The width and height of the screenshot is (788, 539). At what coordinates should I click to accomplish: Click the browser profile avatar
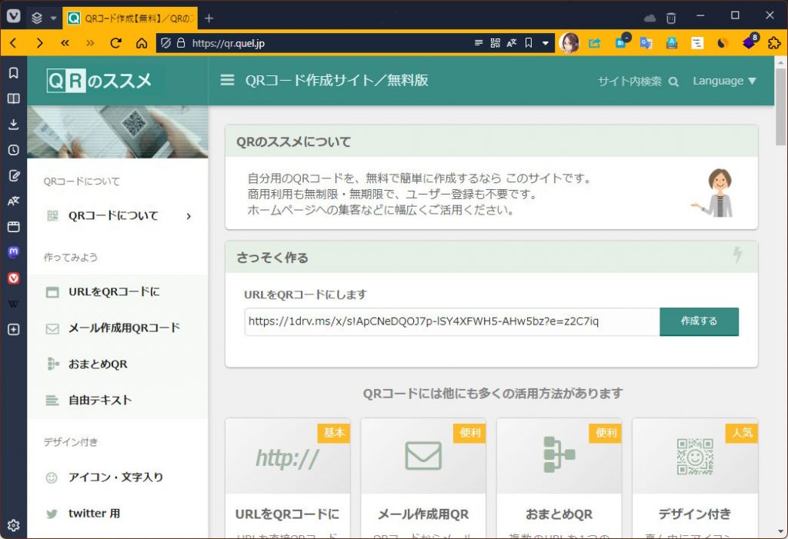(569, 43)
